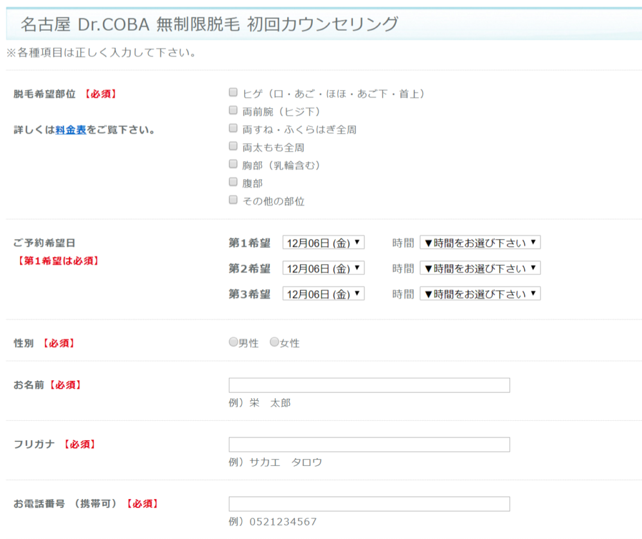Expand the 第3希望 time selector

[480, 294]
